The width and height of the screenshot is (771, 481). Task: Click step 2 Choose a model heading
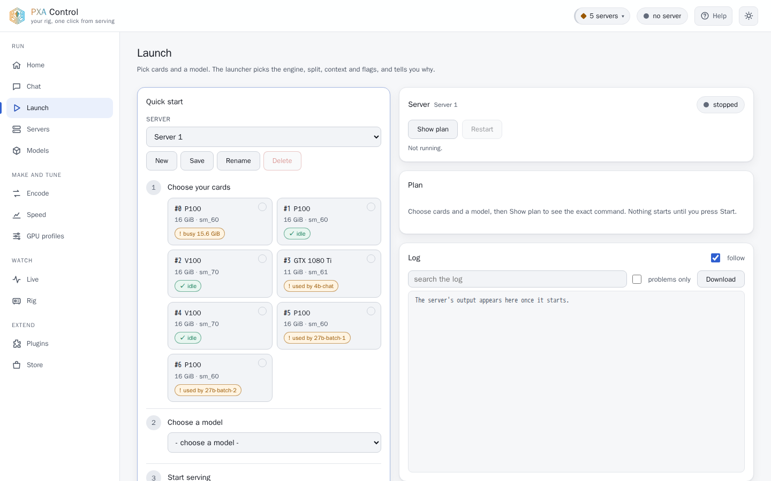tap(195, 422)
